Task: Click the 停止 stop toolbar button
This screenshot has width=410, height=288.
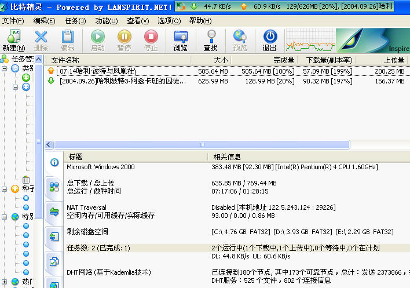Action: click(151, 40)
